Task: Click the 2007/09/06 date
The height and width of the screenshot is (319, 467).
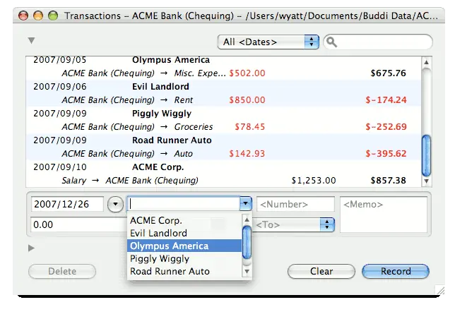Action: [x=60, y=87]
